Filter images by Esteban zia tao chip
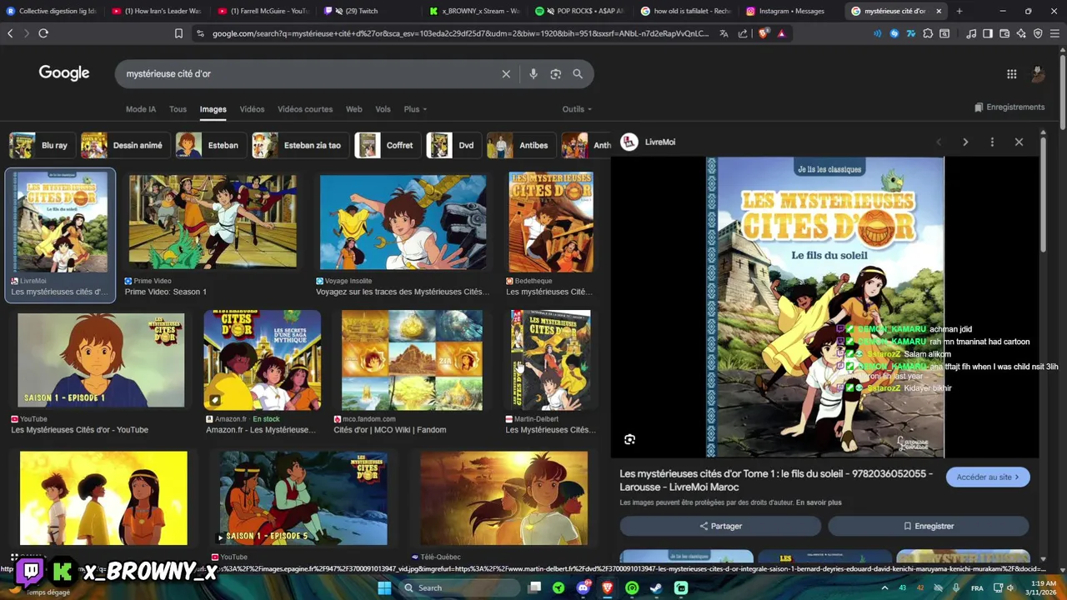The height and width of the screenshot is (600, 1067). point(300,145)
